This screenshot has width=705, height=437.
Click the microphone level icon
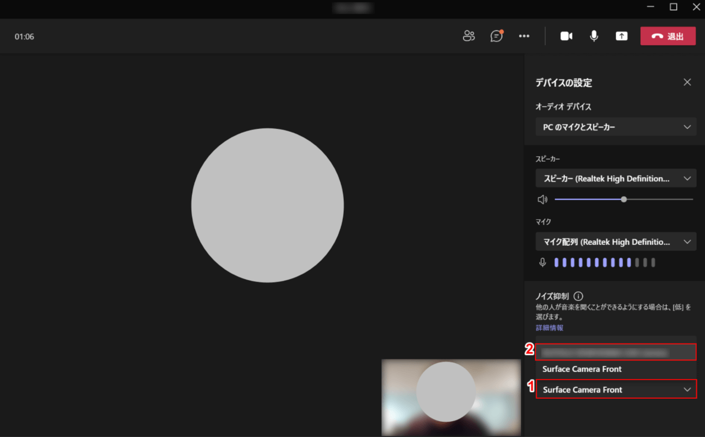(x=542, y=263)
